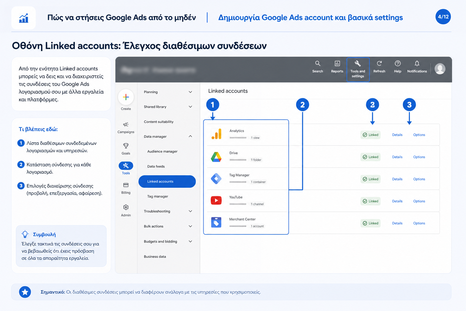Expand the Planning menu chevron

pyautogui.click(x=191, y=92)
